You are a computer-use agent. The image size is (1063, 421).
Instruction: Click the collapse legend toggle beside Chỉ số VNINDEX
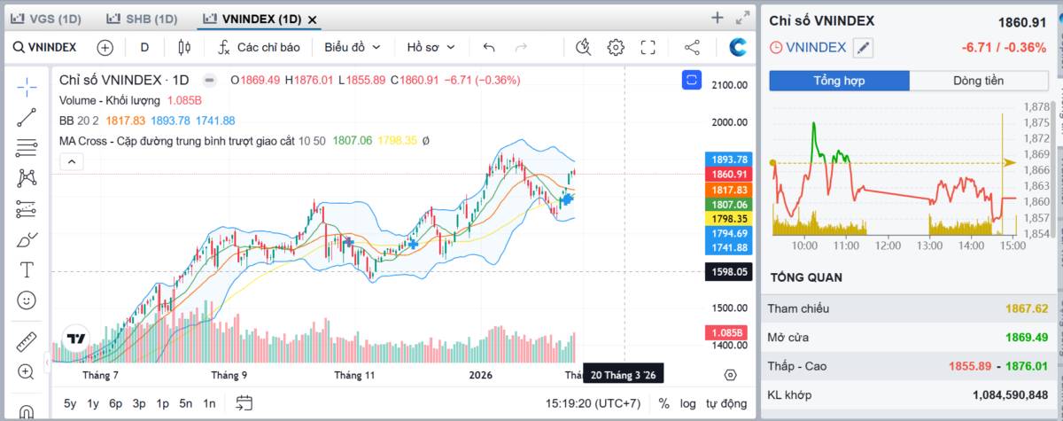click(x=208, y=80)
